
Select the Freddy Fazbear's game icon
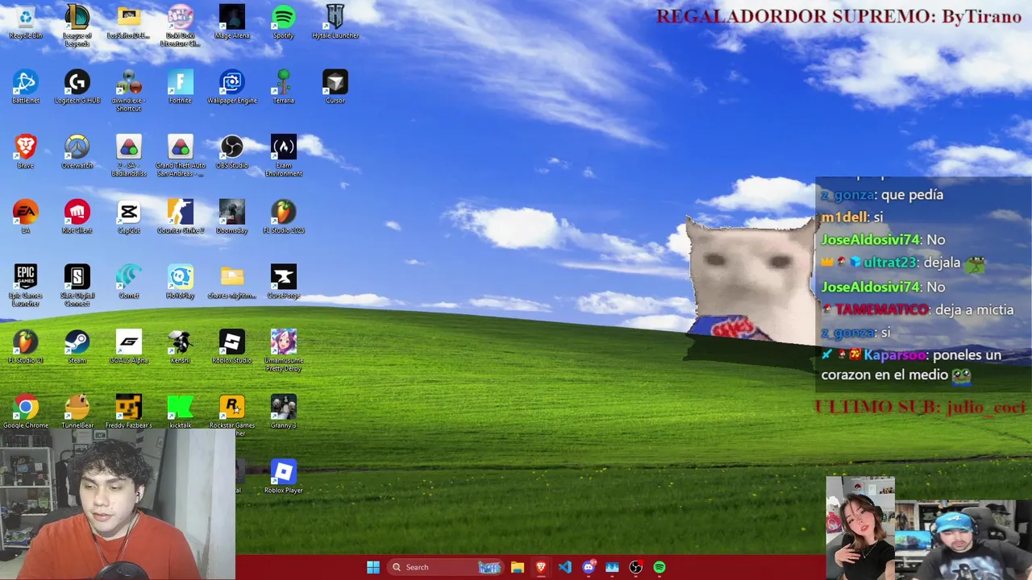pyautogui.click(x=129, y=412)
